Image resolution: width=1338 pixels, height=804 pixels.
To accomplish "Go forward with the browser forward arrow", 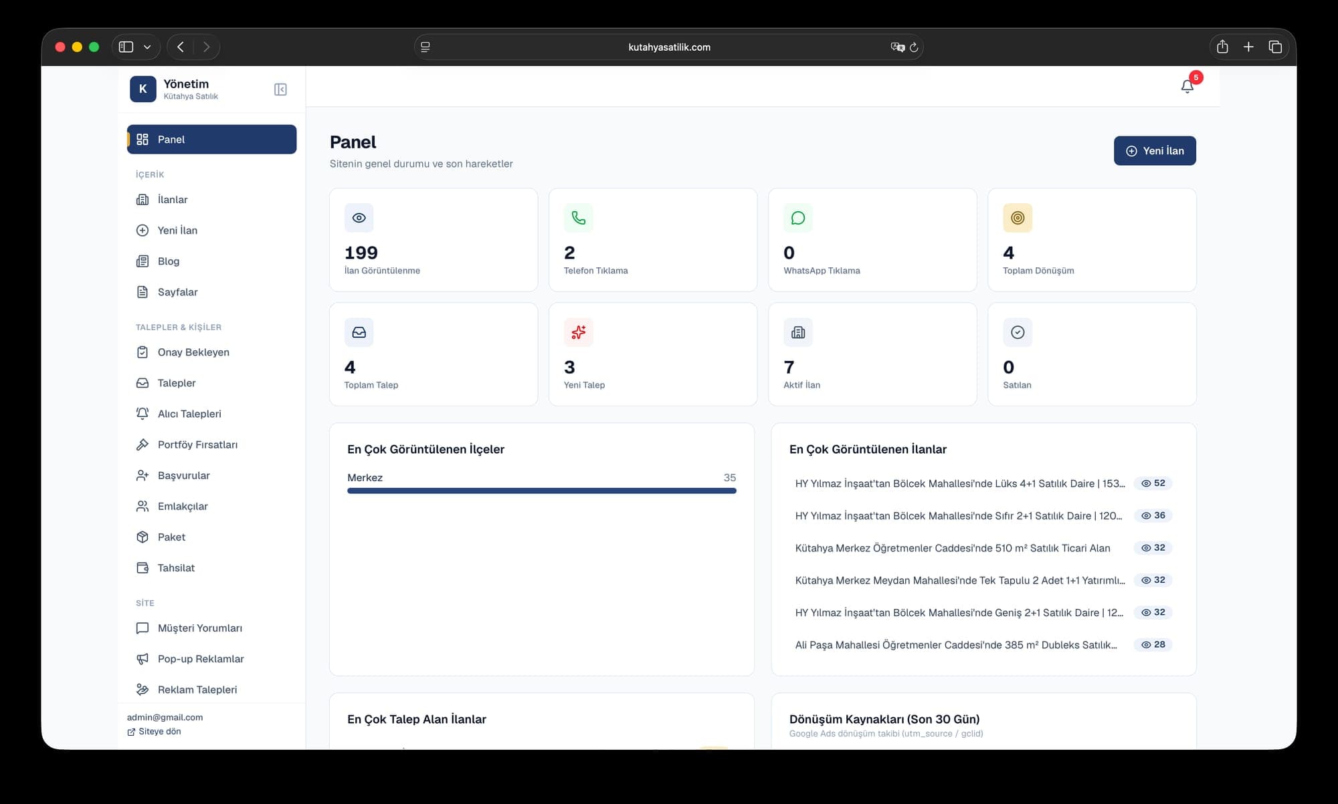I will tap(206, 47).
